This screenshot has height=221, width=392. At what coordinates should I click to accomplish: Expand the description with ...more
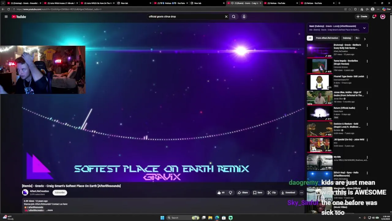tap(49, 210)
